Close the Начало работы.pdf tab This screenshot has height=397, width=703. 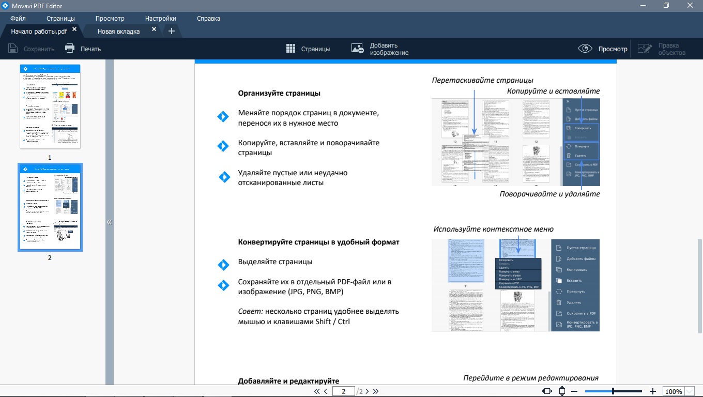pyautogui.click(x=74, y=30)
